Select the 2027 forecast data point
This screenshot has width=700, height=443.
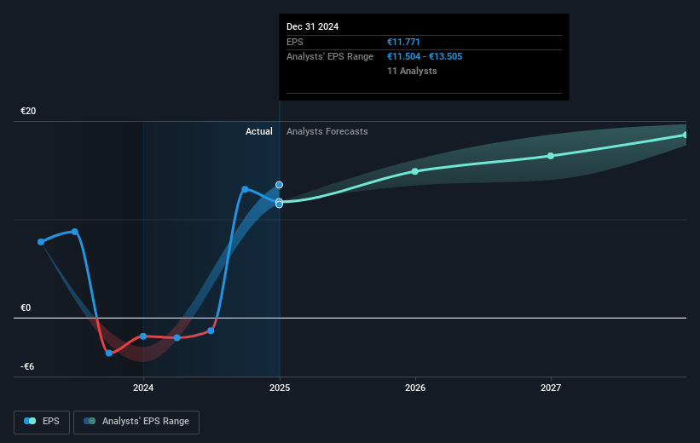click(551, 156)
